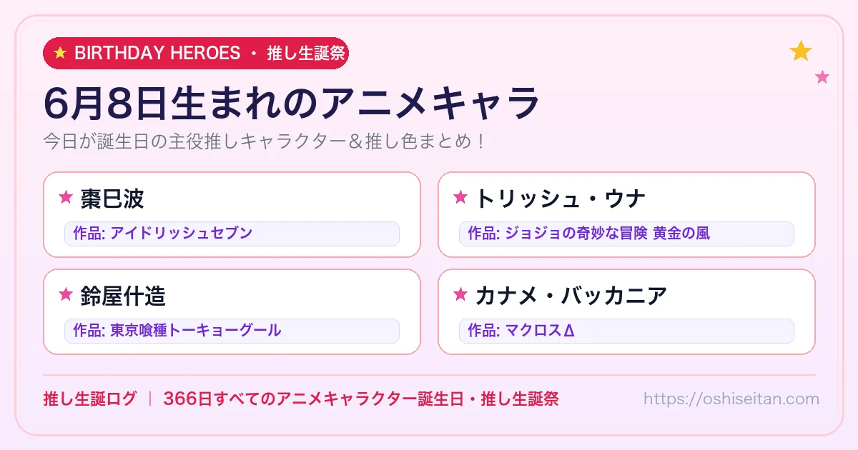Image resolution: width=858 pixels, height=450 pixels.
Task: Click the large gold star decoration
Action: (801, 51)
